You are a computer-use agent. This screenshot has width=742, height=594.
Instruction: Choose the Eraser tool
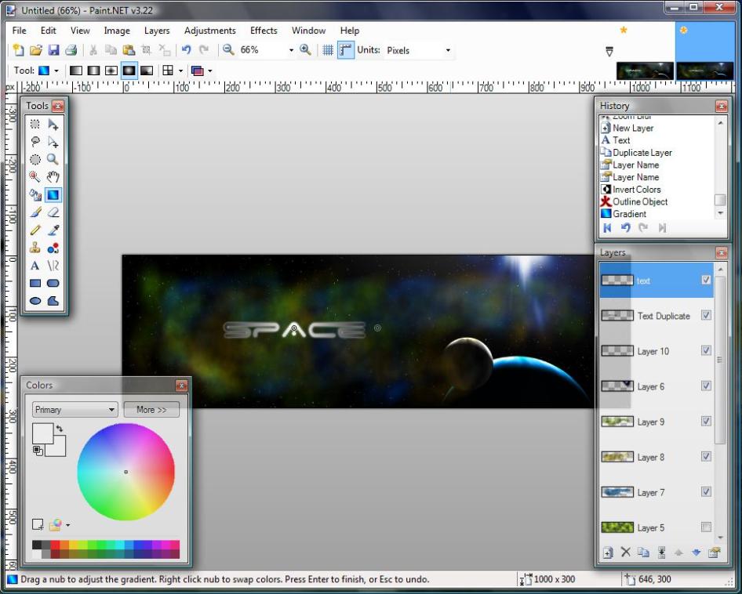pos(53,212)
